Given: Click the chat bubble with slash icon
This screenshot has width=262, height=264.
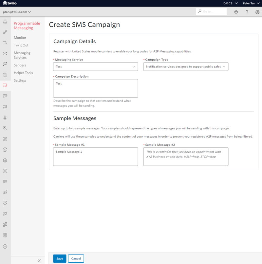Looking at the screenshot, I should (5, 214).
